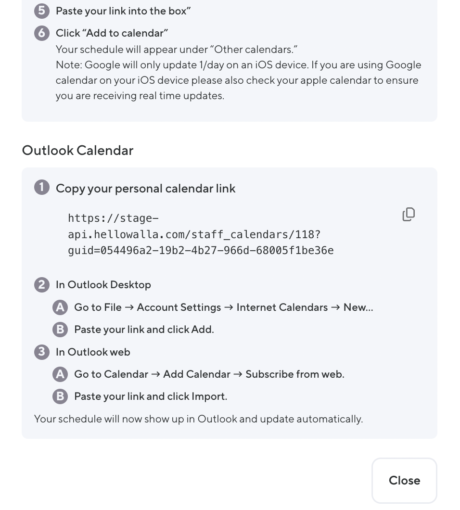Click the "In Outlook web" step label
This screenshot has width=460, height=510.
pyautogui.click(x=93, y=352)
